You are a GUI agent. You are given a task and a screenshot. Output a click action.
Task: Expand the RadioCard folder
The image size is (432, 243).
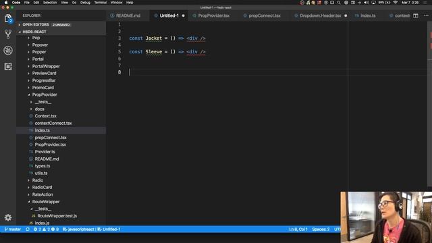[42, 188]
